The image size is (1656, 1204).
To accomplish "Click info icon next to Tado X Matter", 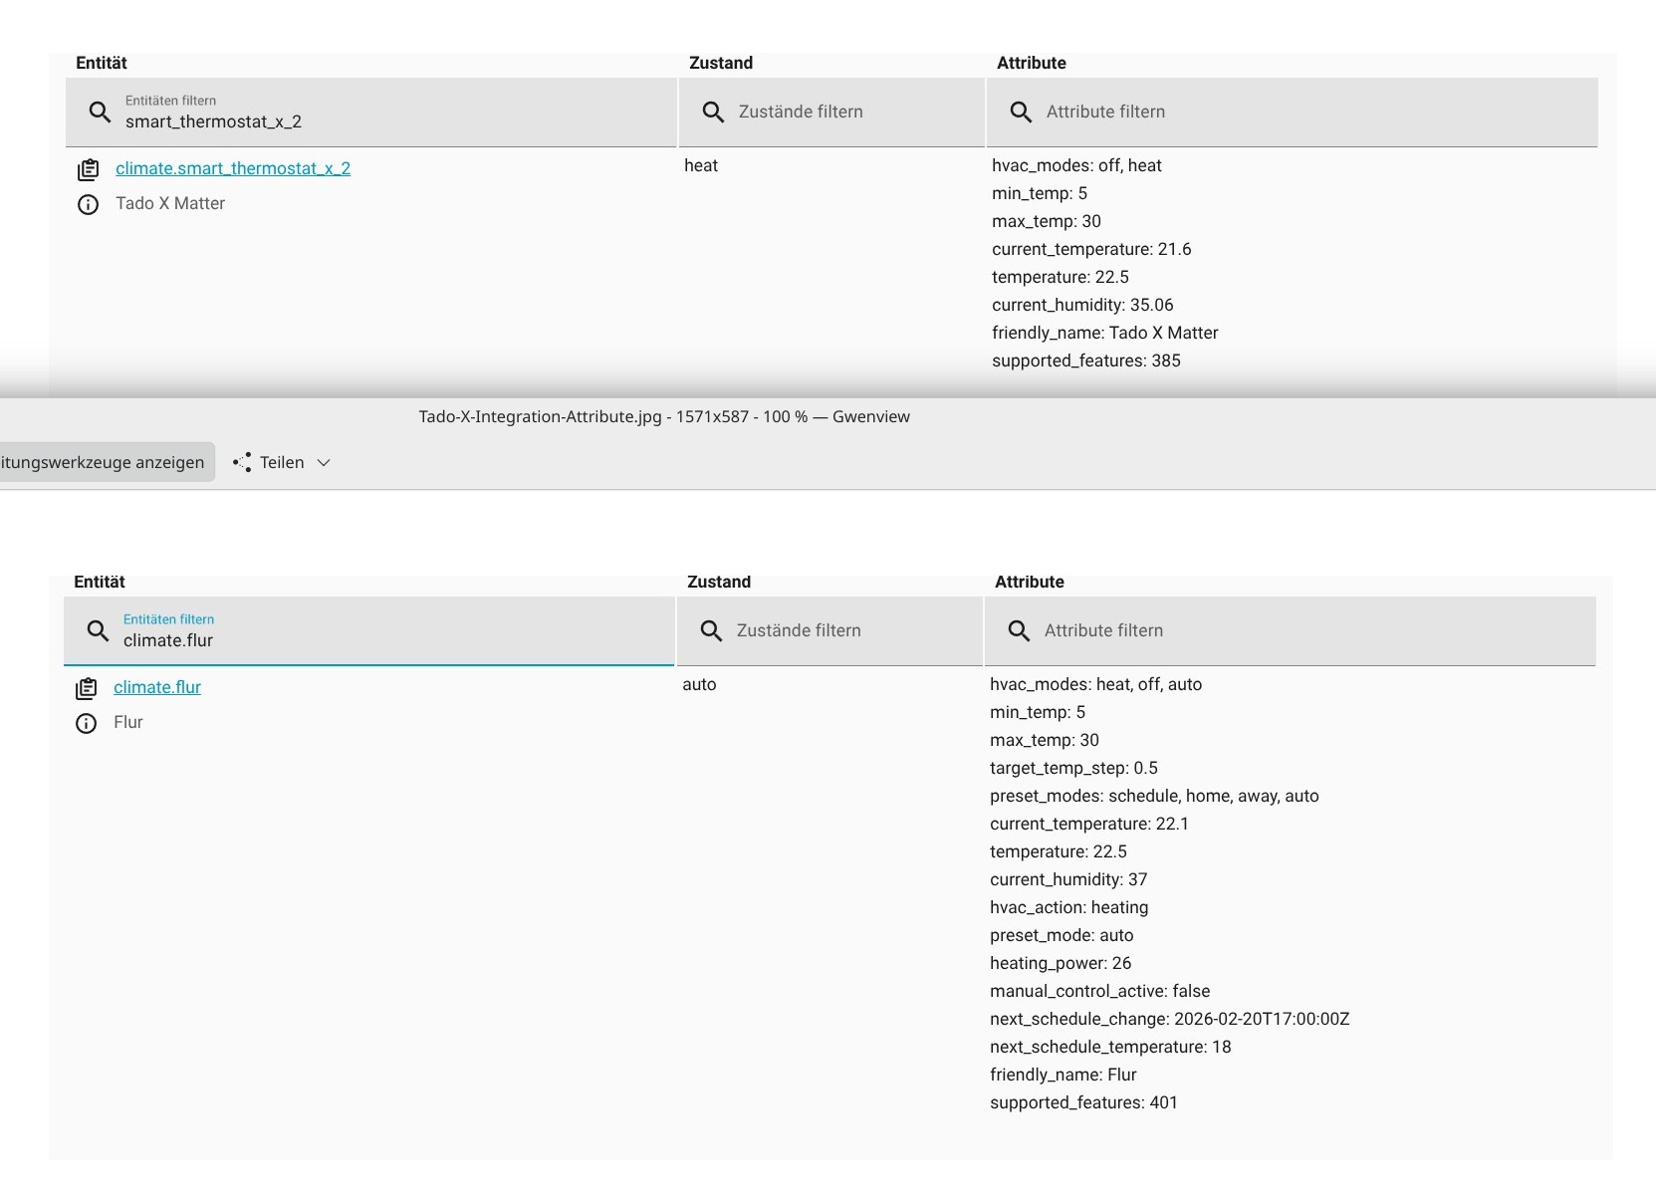I will pos(88,204).
